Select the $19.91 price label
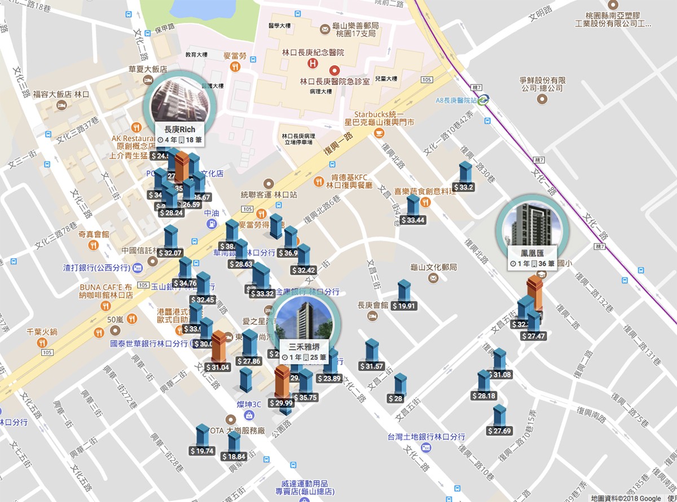Viewport: 677px width, 502px height. coord(404,306)
